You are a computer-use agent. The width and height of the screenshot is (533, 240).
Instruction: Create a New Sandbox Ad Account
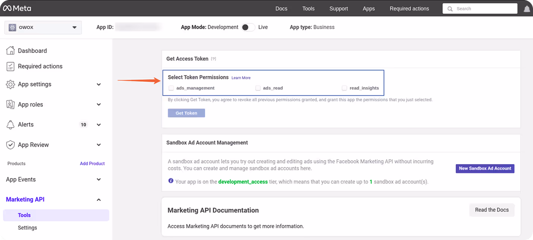[x=485, y=168]
